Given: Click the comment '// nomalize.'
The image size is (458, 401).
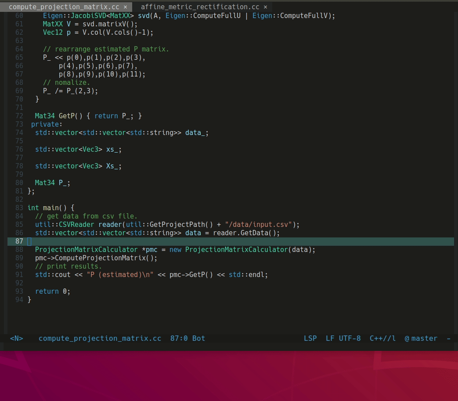Looking at the screenshot, I should point(66,83).
